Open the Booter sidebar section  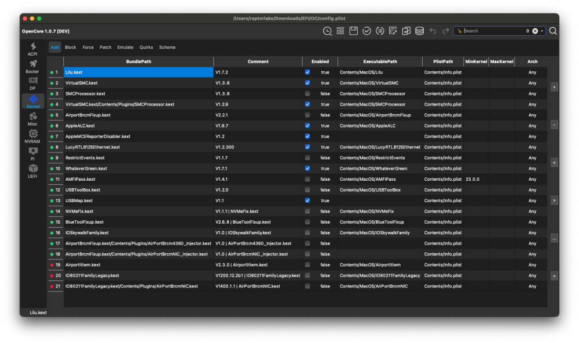[x=32, y=67]
